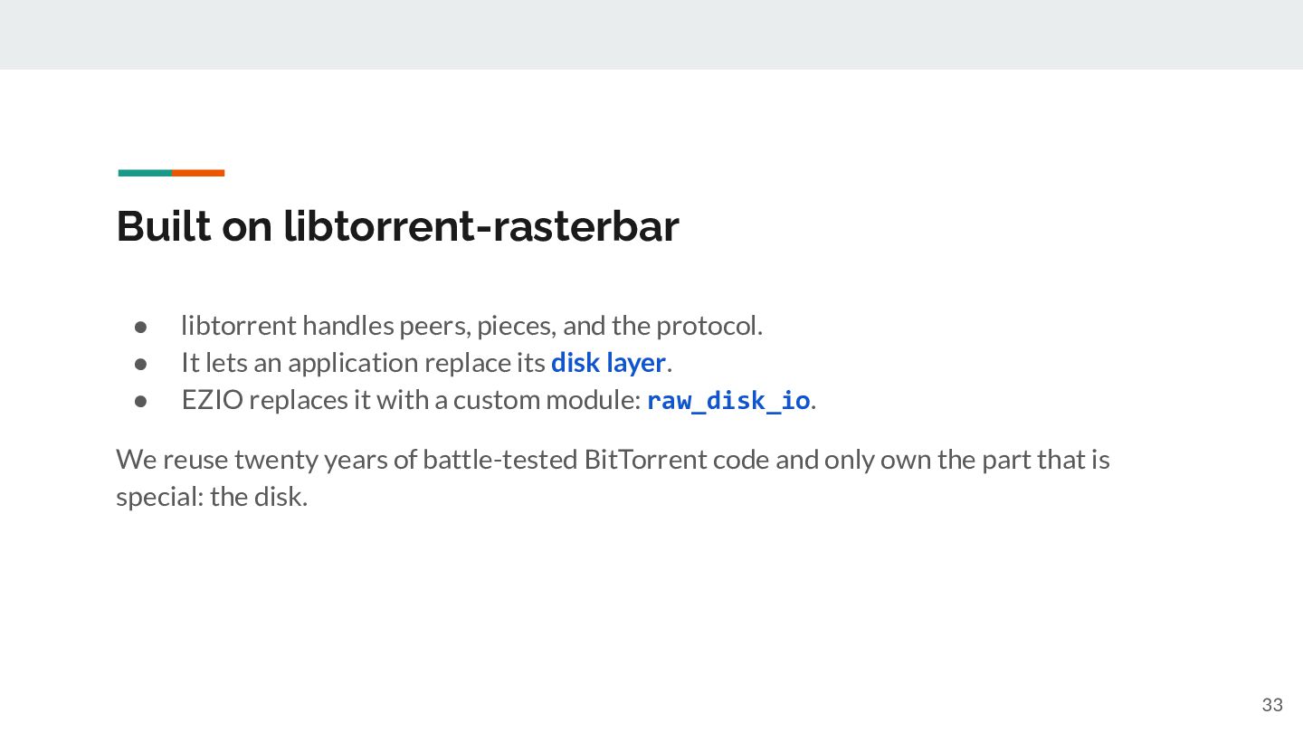Click the "It lets an application replace" text
Image resolution: width=1303 pixels, height=733 pixels.
pos(363,363)
